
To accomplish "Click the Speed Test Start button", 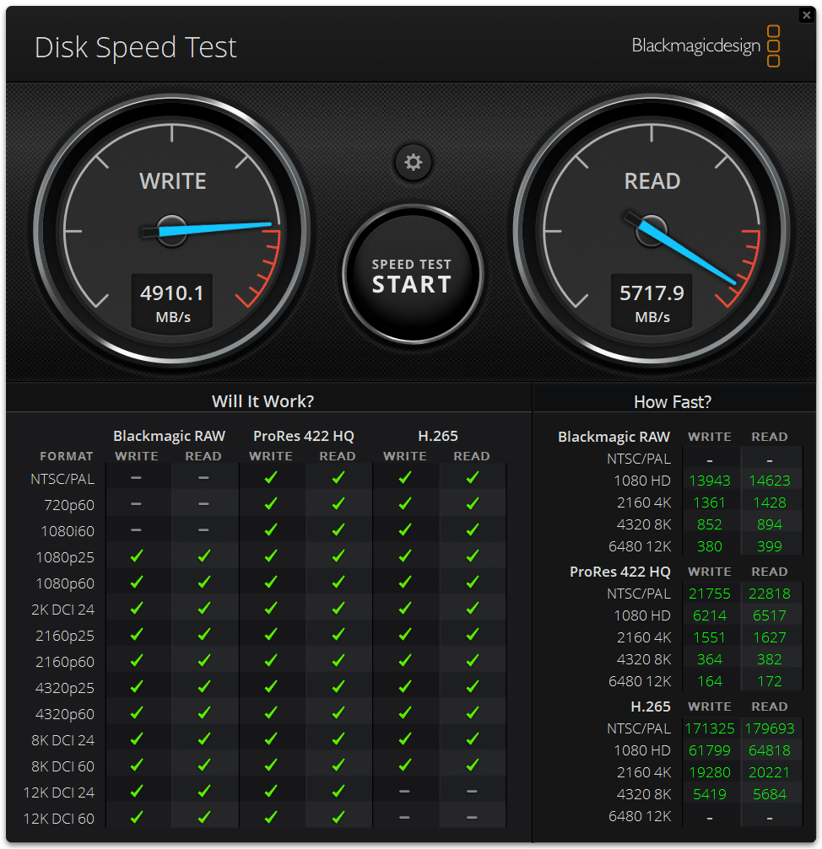I will pyautogui.click(x=413, y=275).
